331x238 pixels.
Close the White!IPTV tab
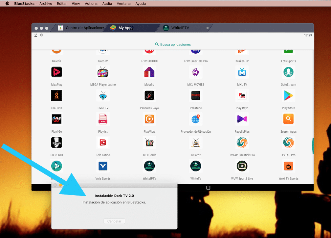click(208, 28)
